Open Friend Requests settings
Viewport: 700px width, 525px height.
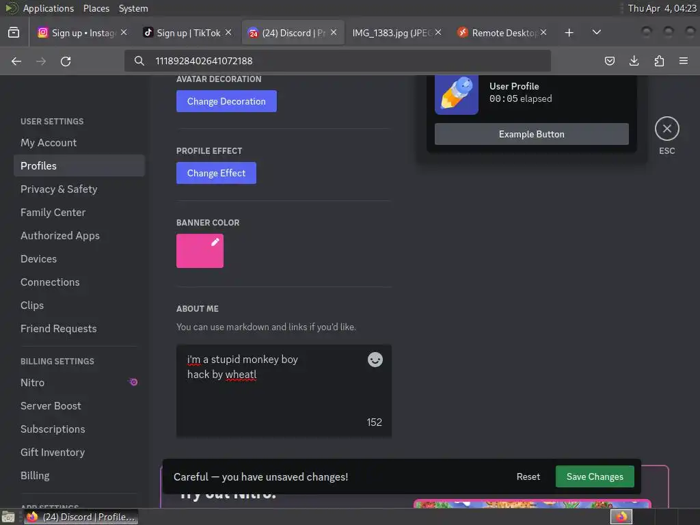pos(79,329)
